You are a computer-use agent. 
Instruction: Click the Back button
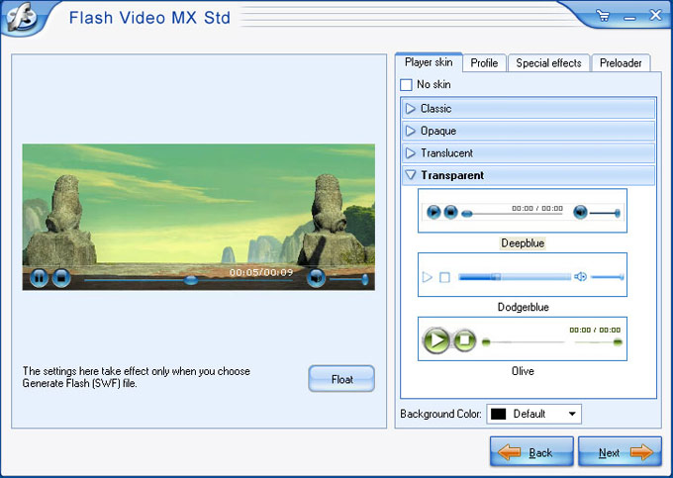pyautogui.click(x=531, y=452)
